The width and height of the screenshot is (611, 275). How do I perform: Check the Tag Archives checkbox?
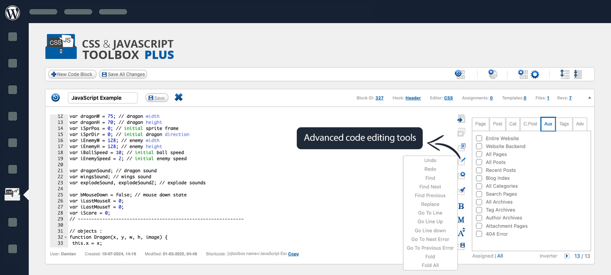[479, 210]
